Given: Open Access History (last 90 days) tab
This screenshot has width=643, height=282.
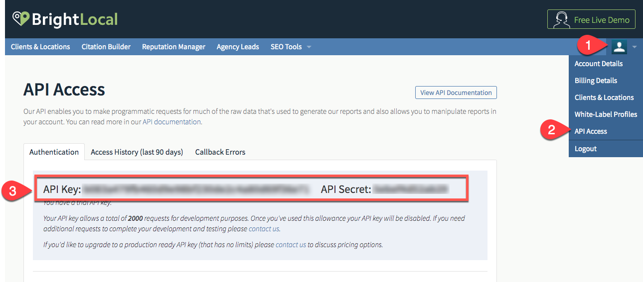Looking at the screenshot, I should pos(137,152).
